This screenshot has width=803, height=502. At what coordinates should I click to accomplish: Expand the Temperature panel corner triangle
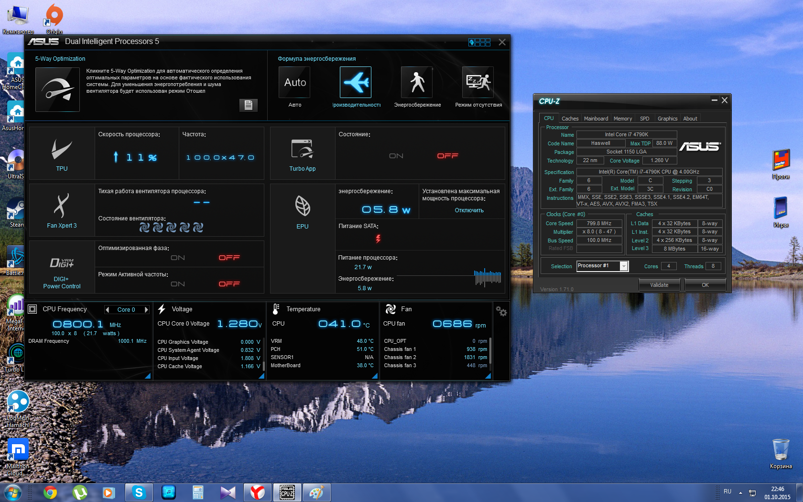375,376
